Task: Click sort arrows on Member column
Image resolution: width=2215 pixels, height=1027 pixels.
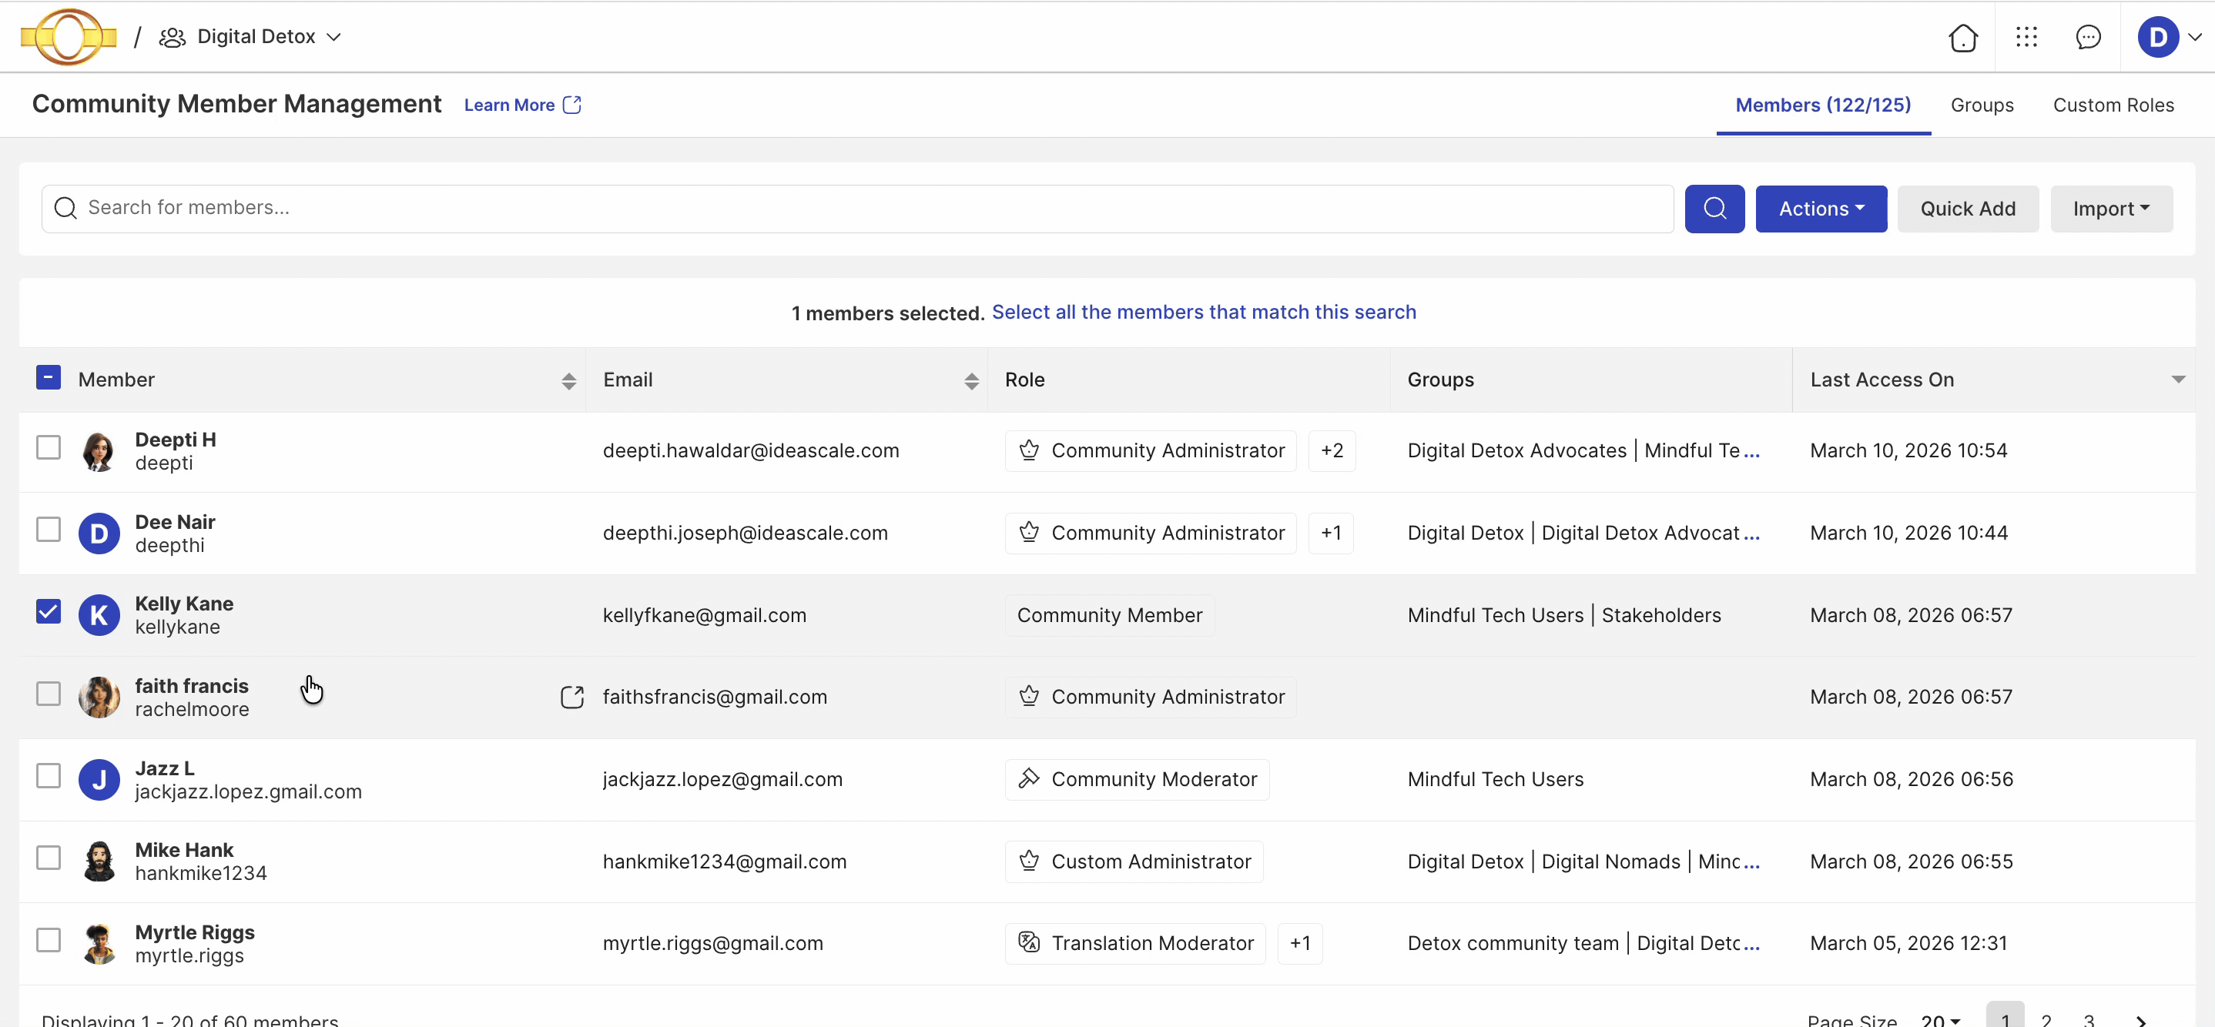Action: tap(568, 381)
